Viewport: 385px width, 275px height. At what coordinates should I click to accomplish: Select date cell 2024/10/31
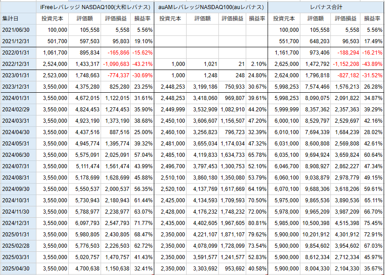(18, 200)
